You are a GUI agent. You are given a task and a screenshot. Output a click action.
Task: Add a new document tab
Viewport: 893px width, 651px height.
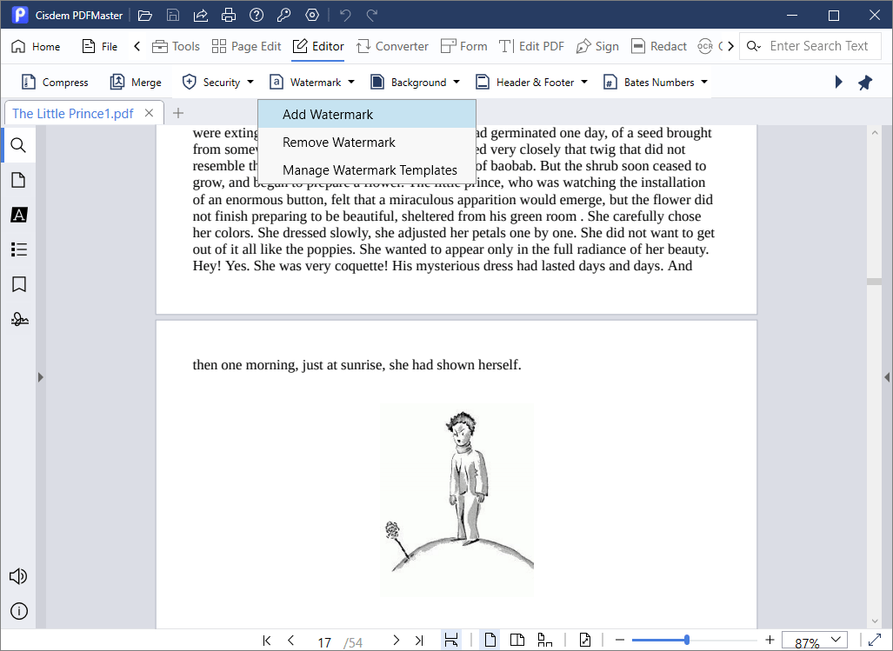178,113
